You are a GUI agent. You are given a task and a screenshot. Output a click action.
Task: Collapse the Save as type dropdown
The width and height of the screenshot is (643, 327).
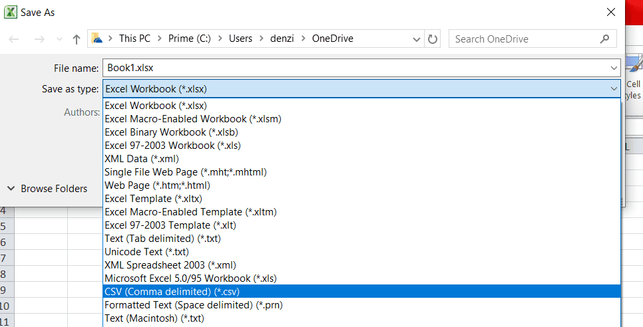614,89
